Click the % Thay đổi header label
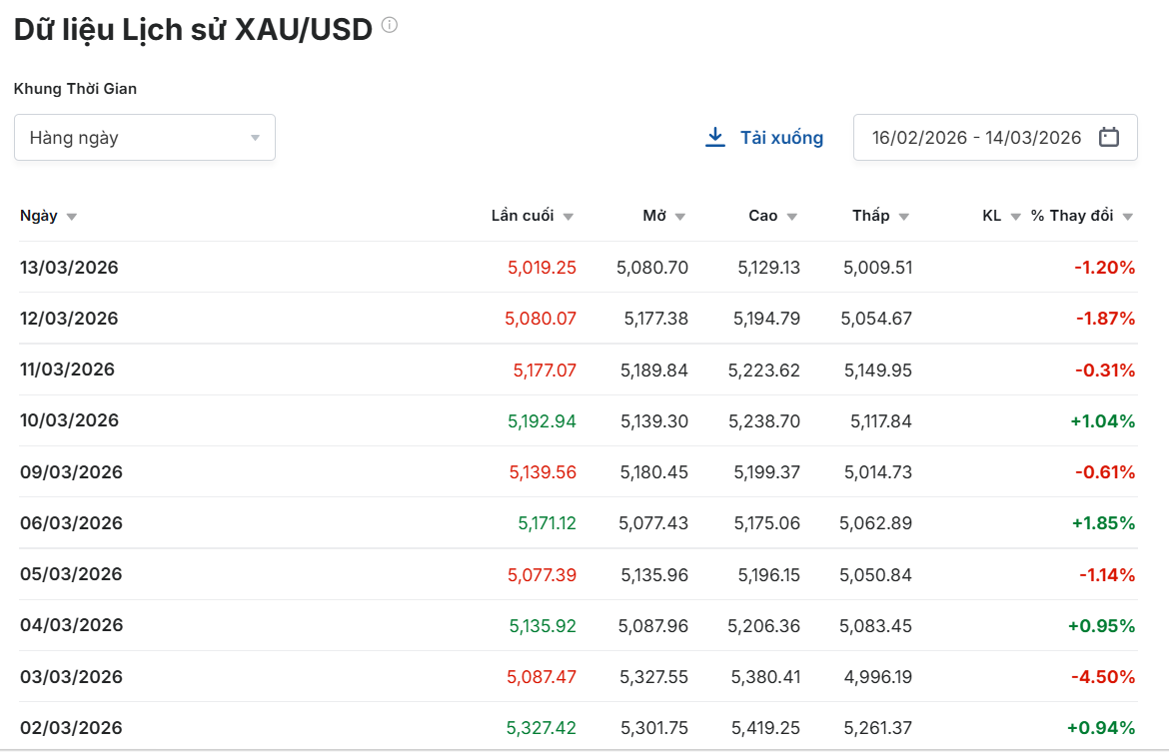The image size is (1169, 752). (x=1072, y=216)
